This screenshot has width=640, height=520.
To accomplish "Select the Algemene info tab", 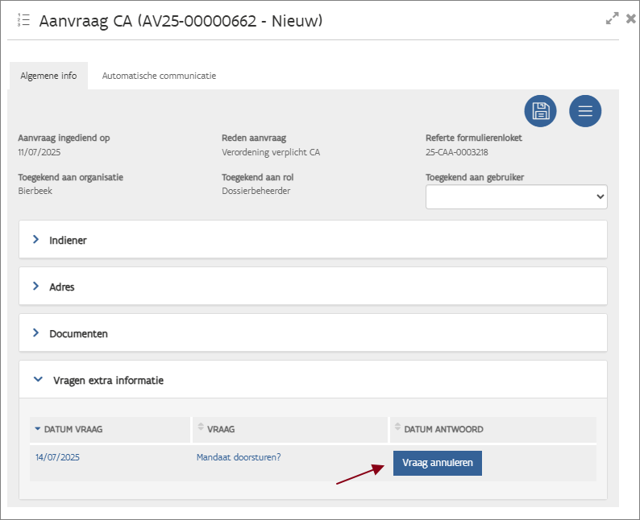I will pyautogui.click(x=48, y=76).
